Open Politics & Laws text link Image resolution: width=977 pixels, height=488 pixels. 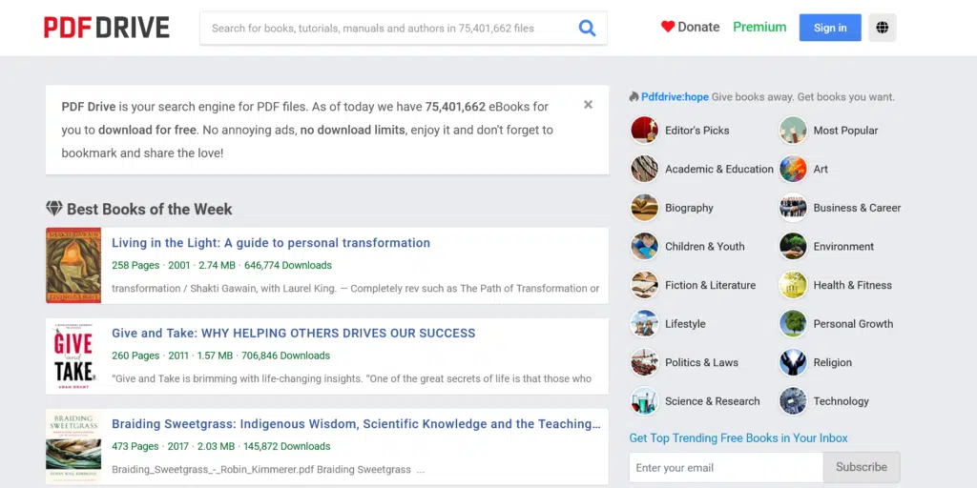point(701,362)
